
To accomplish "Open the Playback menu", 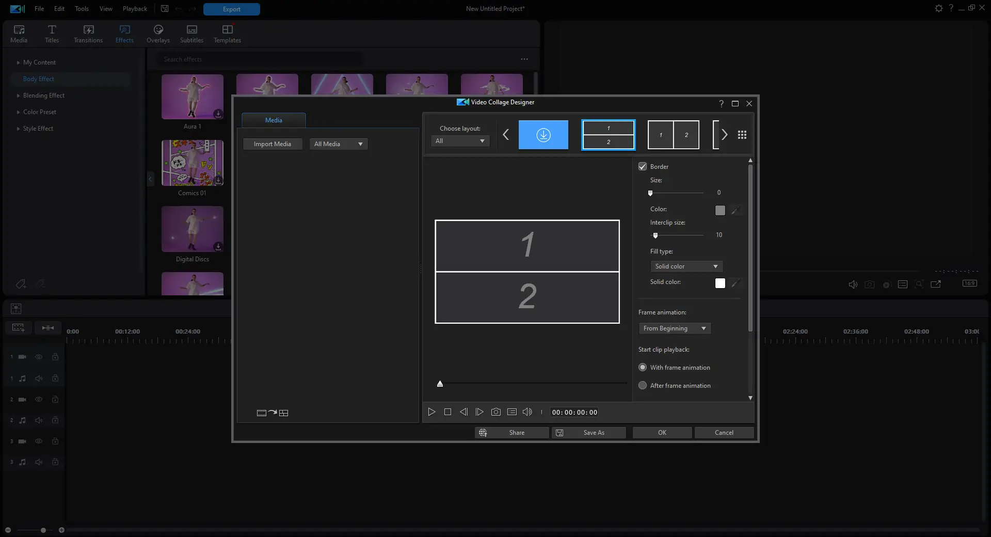I will [x=135, y=9].
